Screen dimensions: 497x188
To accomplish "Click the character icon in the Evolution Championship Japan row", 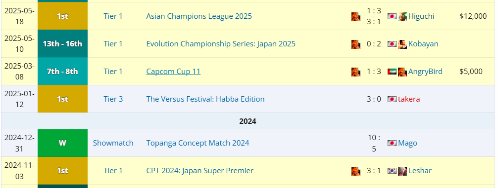I will [x=355, y=44].
